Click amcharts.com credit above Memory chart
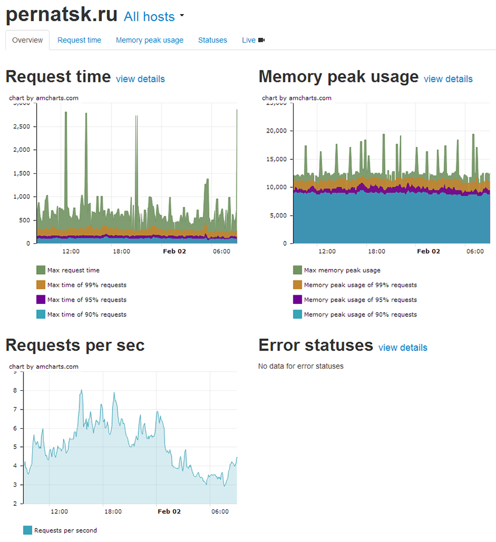The width and height of the screenshot is (496, 542). pyautogui.click(x=296, y=98)
